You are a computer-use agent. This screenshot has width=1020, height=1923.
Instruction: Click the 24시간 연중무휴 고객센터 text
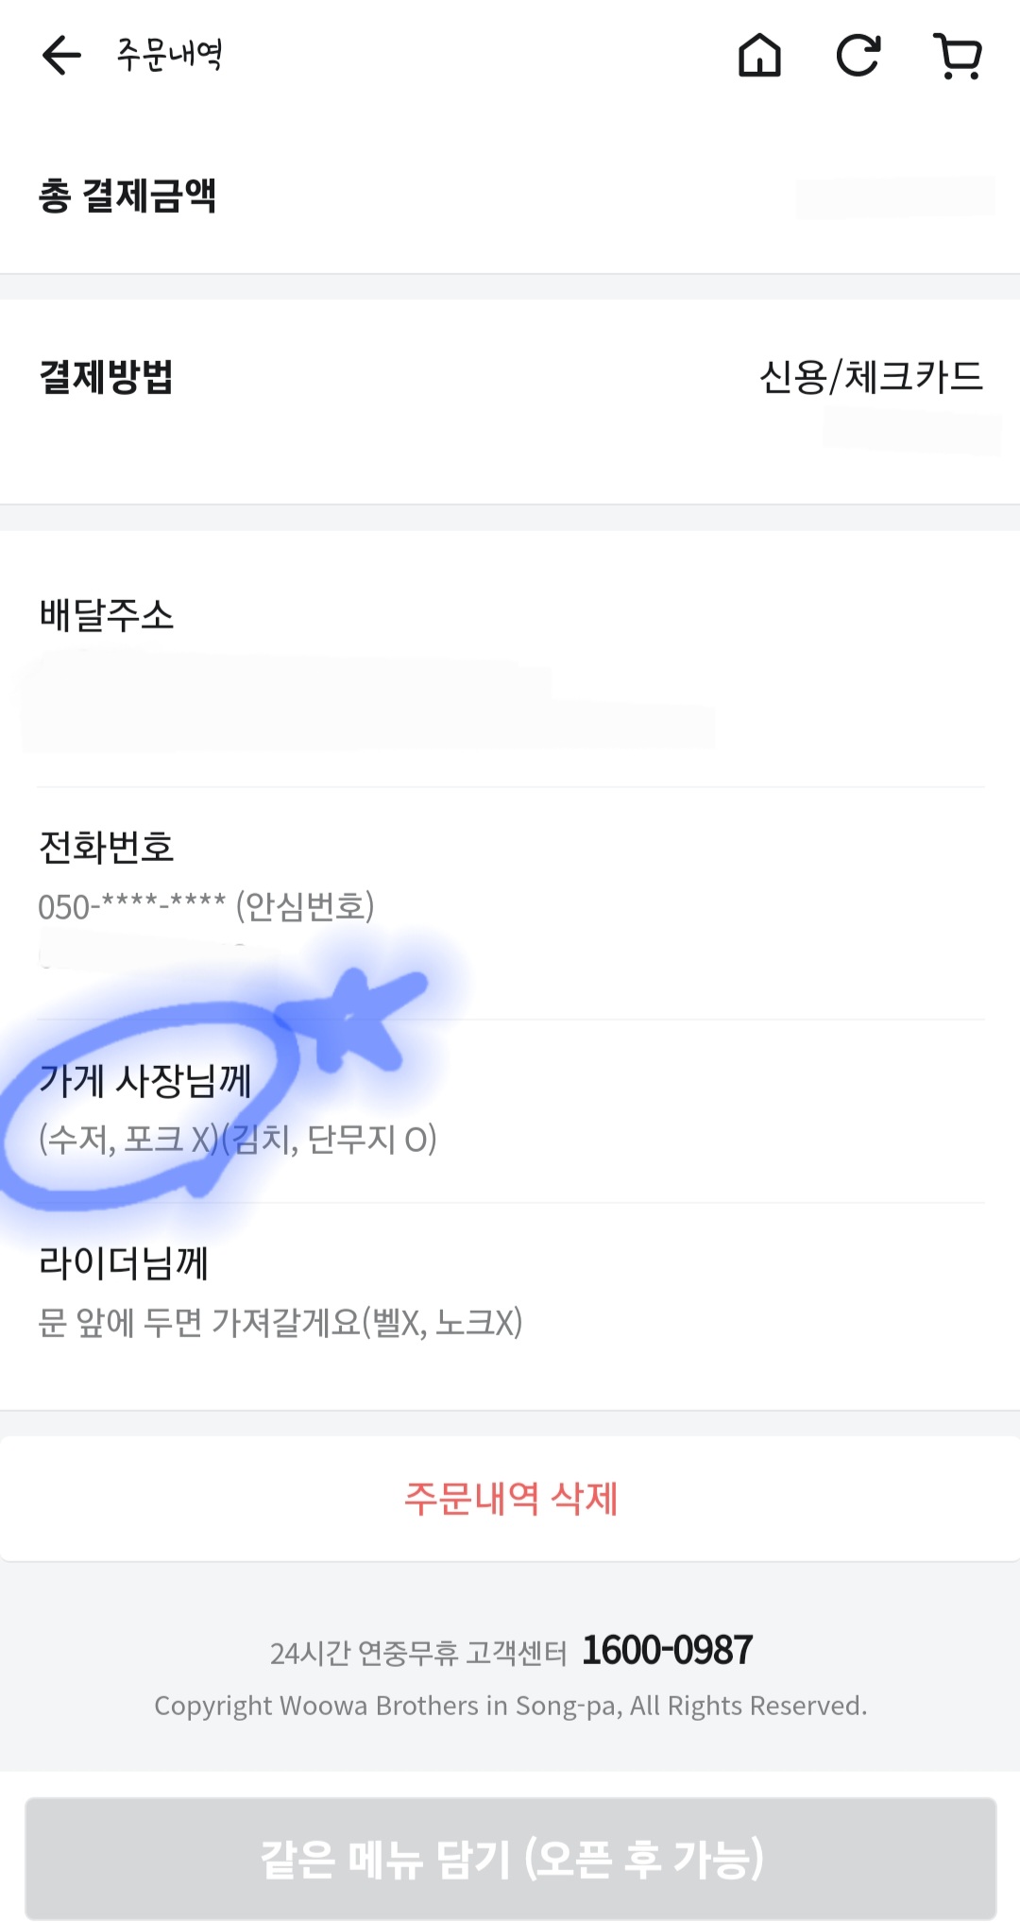(417, 1653)
